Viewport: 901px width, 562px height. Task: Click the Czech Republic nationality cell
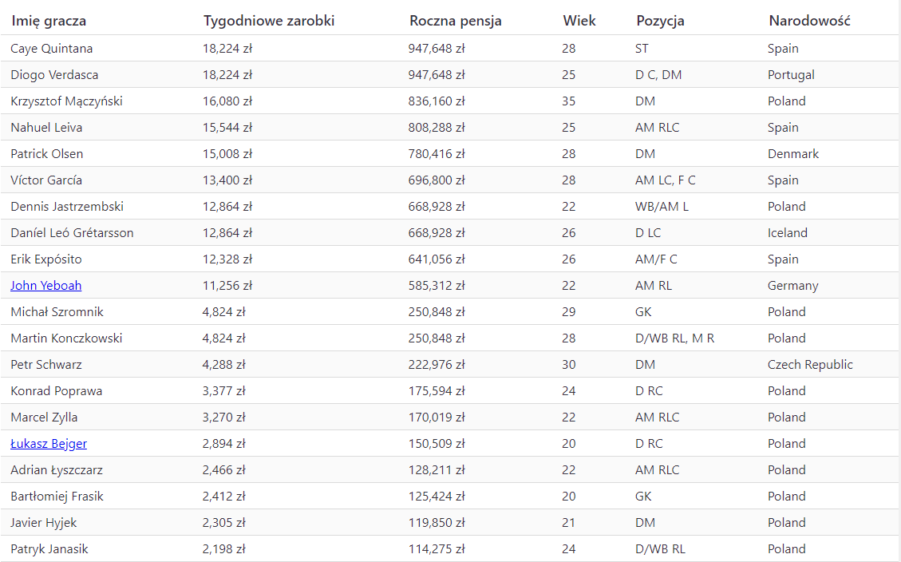(x=810, y=365)
